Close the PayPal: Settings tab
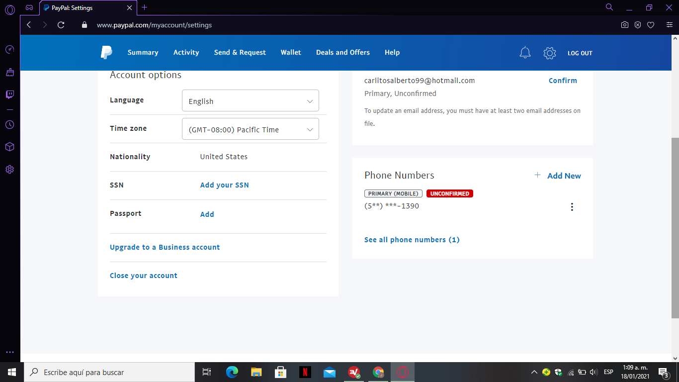 (130, 8)
